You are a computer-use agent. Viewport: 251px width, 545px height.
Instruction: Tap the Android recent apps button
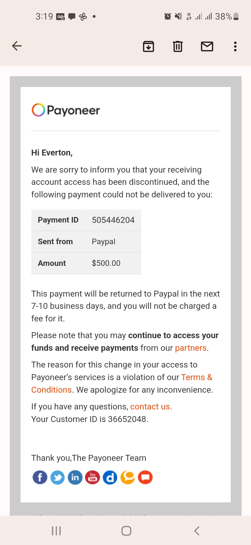56,531
